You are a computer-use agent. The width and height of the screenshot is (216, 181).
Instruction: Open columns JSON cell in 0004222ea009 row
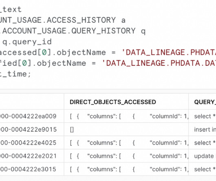click(126, 116)
